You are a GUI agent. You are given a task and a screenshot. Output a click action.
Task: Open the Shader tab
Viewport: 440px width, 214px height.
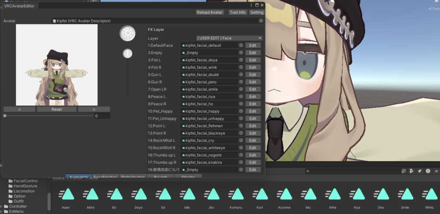(188, 177)
